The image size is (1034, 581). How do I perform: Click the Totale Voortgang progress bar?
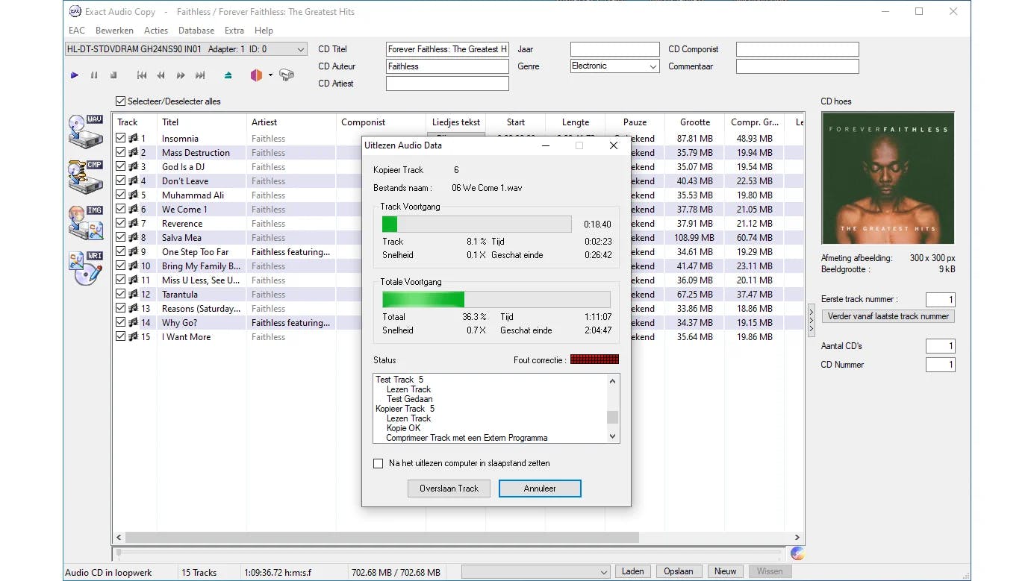click(496, 300)
